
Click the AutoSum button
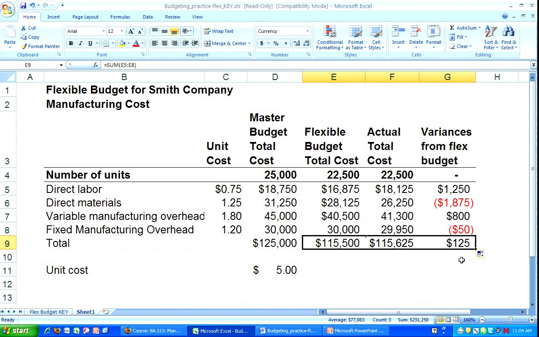(x=463, y=28)
